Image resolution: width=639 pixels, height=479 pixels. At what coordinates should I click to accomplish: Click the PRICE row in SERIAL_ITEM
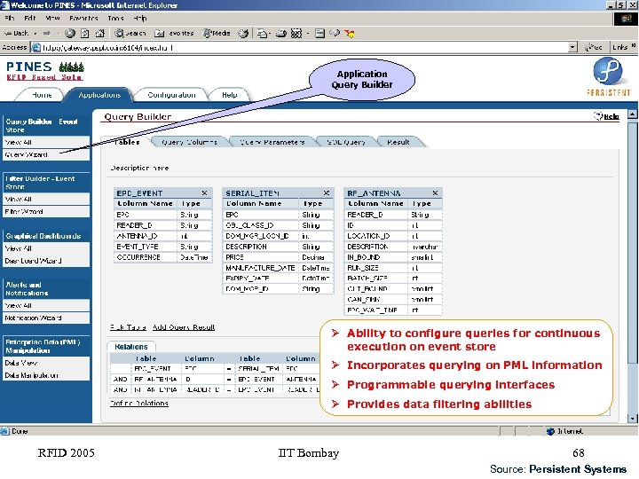pos(279,257)
